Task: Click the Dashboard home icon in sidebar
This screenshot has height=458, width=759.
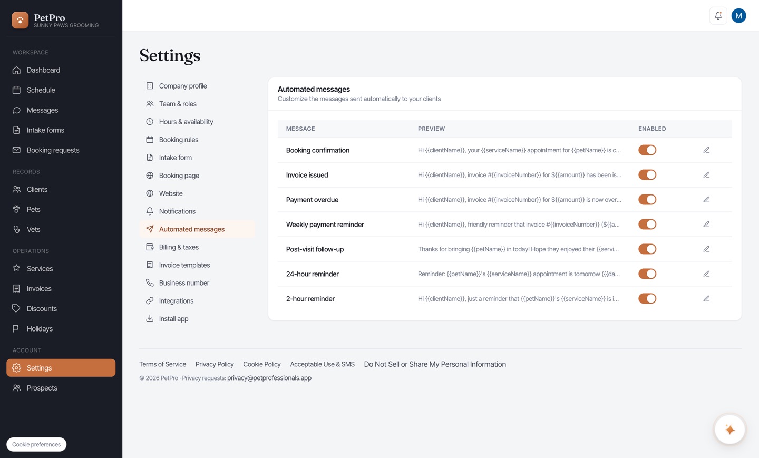Action: 17,70
